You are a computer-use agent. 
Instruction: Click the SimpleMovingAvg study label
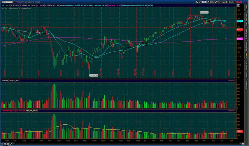(134, 5)
